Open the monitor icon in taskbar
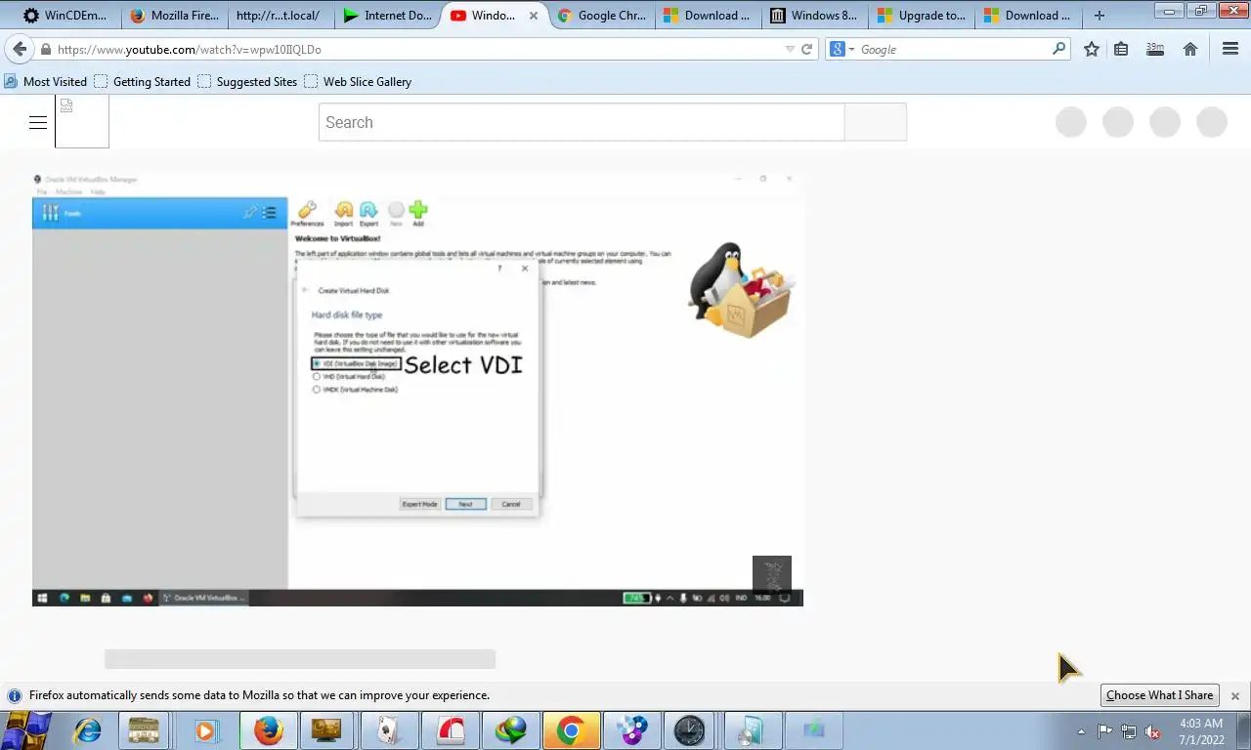The image size is (1251, 750). click(x=326, y=729)
